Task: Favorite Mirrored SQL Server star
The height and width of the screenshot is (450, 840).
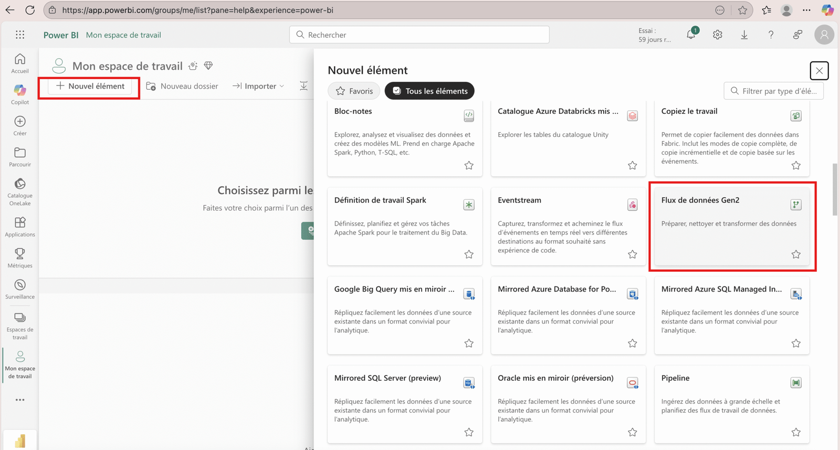Action: coord(469,432)
